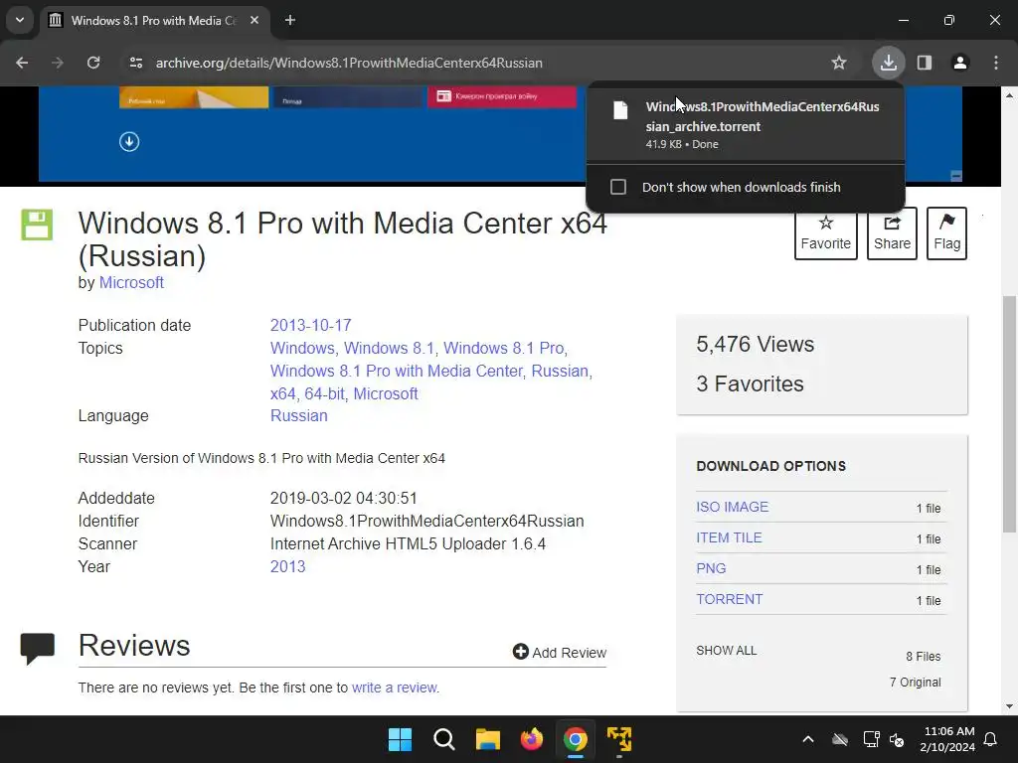
Task: Click SHOW ALL download files
Action: (x=726, y=650)
